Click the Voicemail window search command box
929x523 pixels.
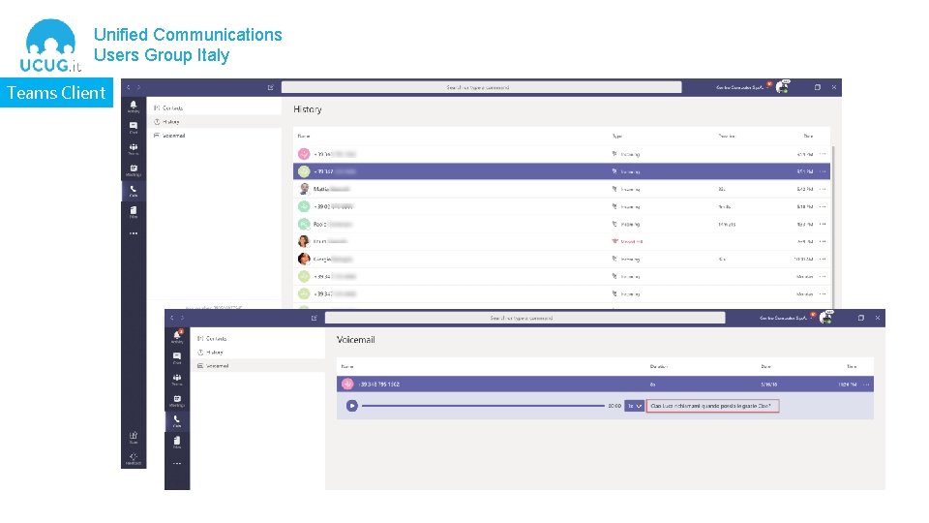point(524,318)
